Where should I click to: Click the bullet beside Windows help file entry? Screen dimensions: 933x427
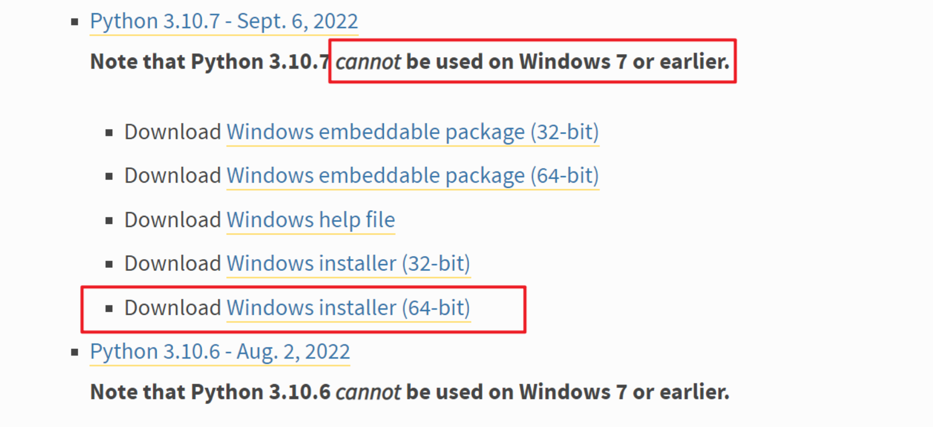click(109, 221)
